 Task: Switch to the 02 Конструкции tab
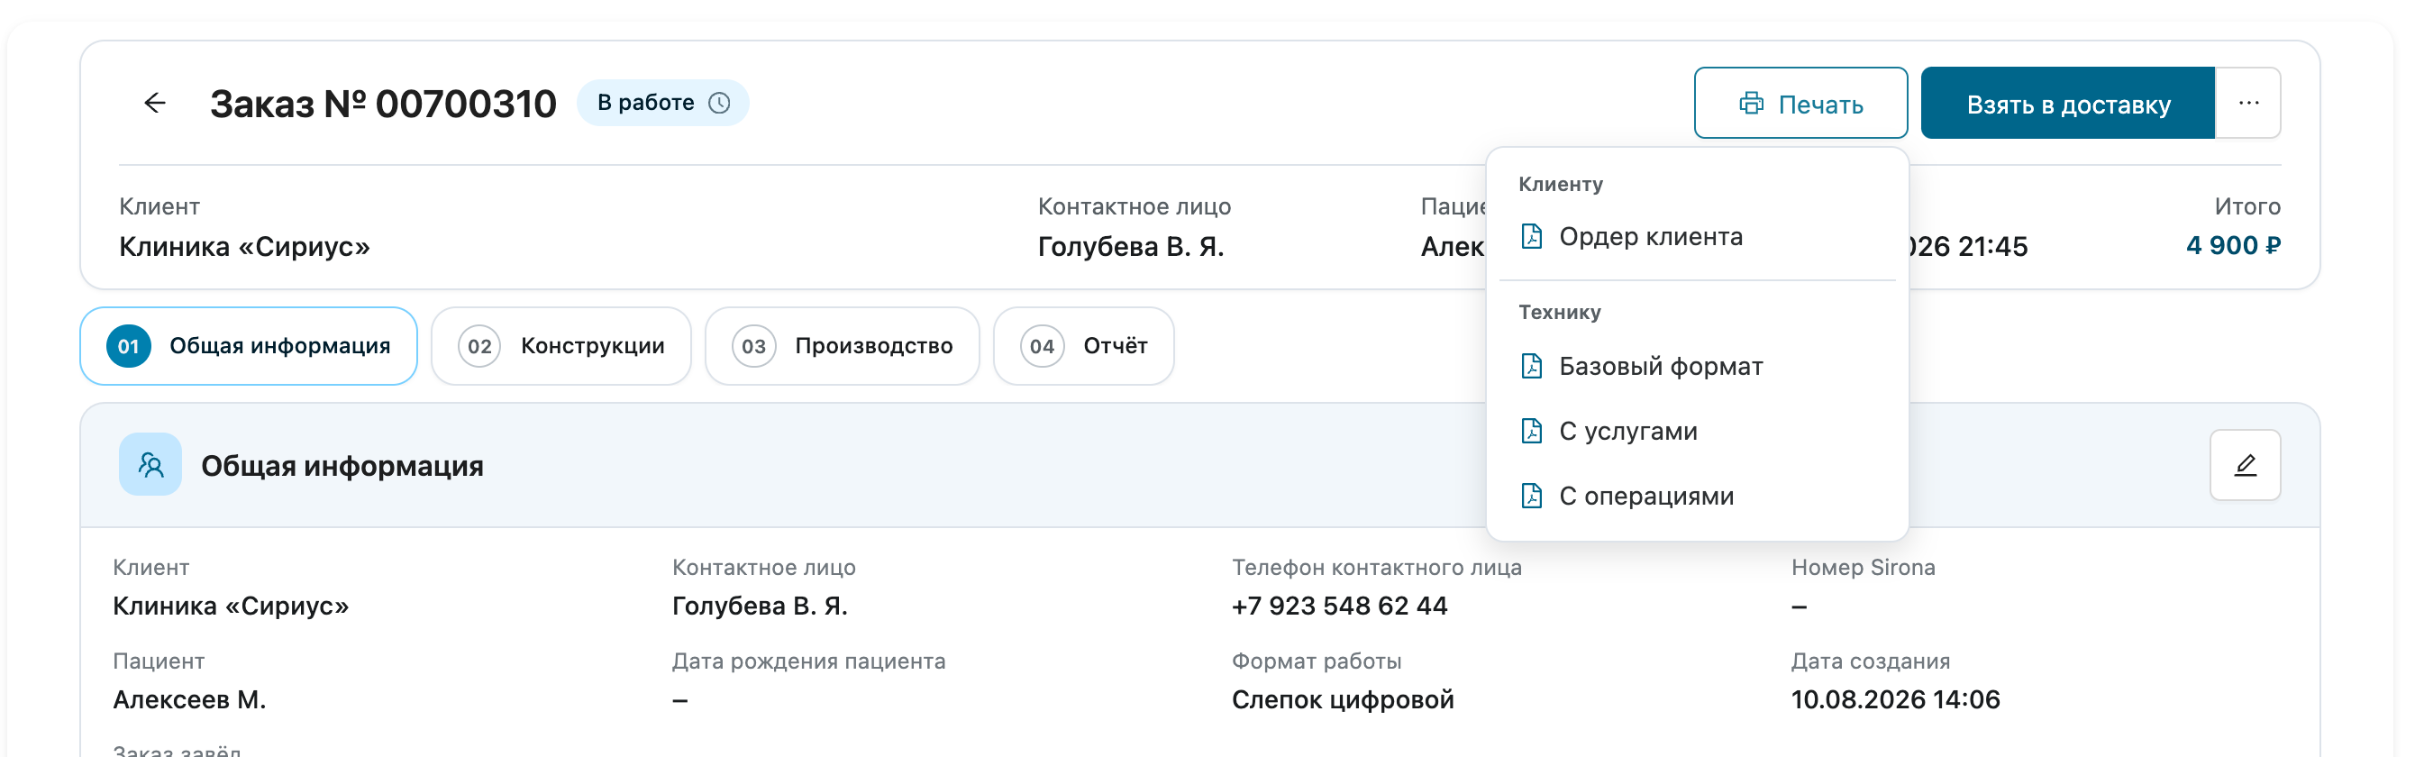point(560,346)
